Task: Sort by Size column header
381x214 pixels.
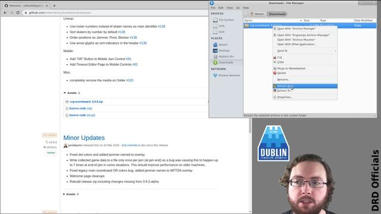Action: tap(307, 21)
